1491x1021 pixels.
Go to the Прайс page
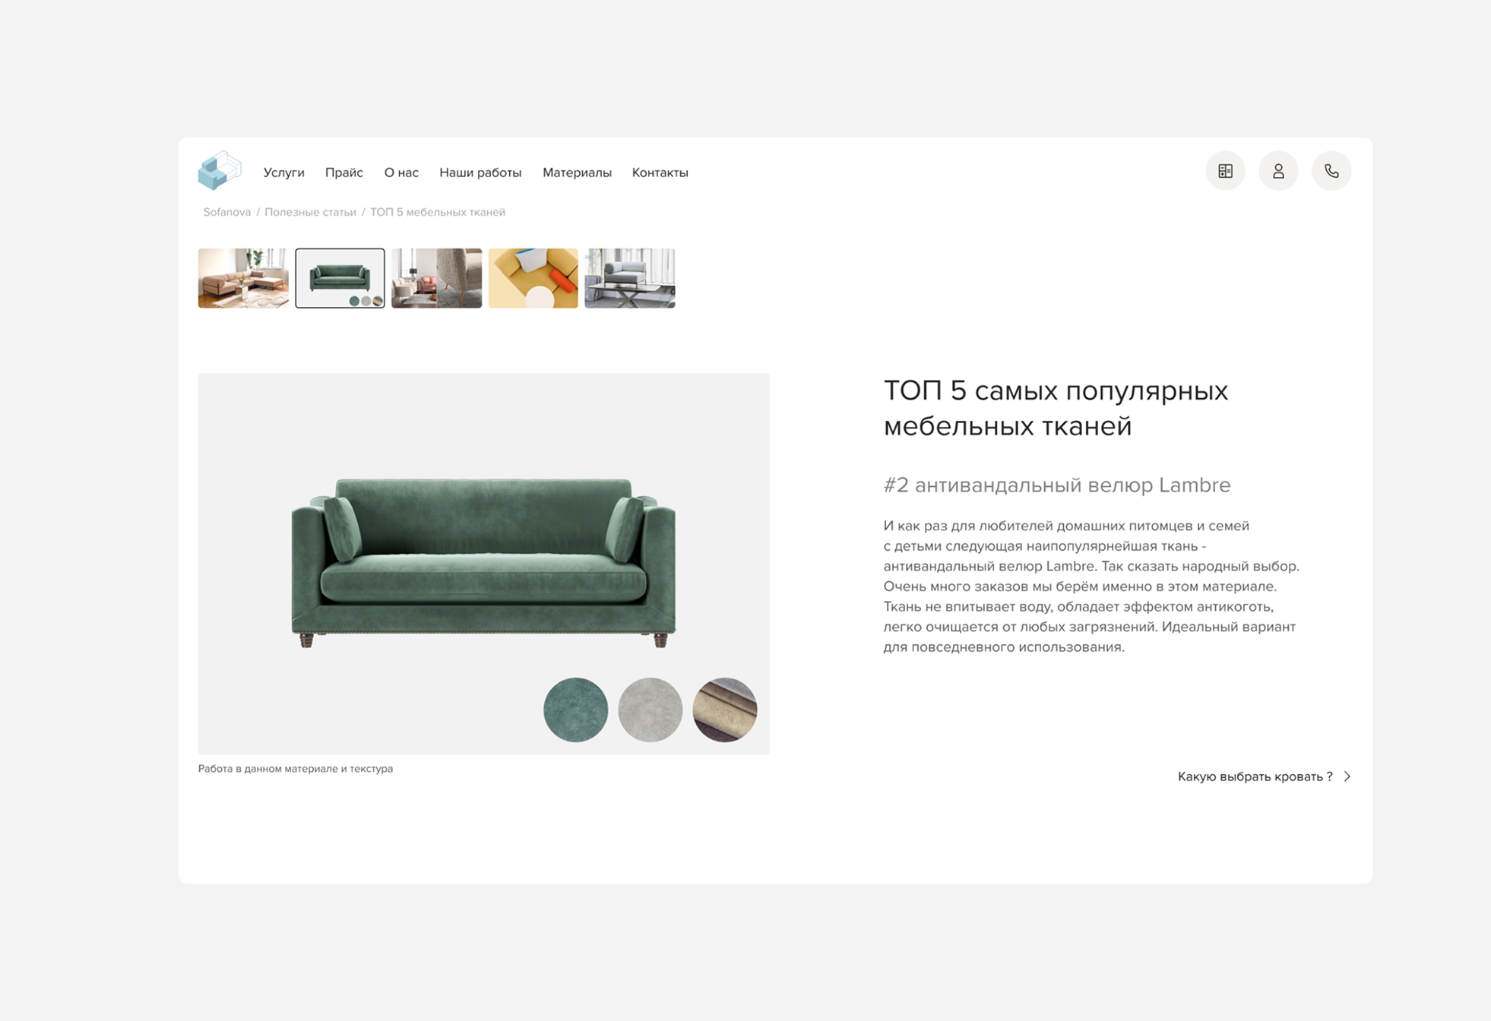(x=344, y=172)
